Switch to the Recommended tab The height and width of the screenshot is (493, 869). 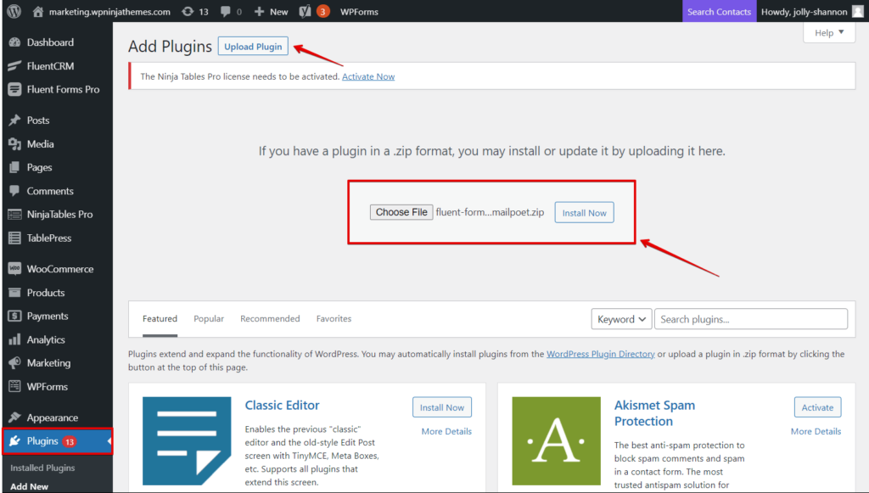(x=270, y=318)
